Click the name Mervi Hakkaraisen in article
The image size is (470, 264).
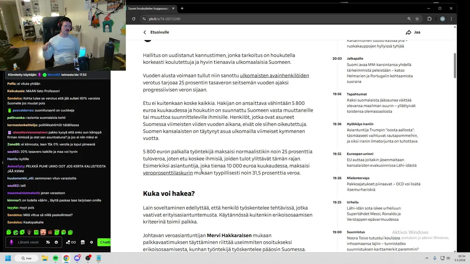[229, 235]
